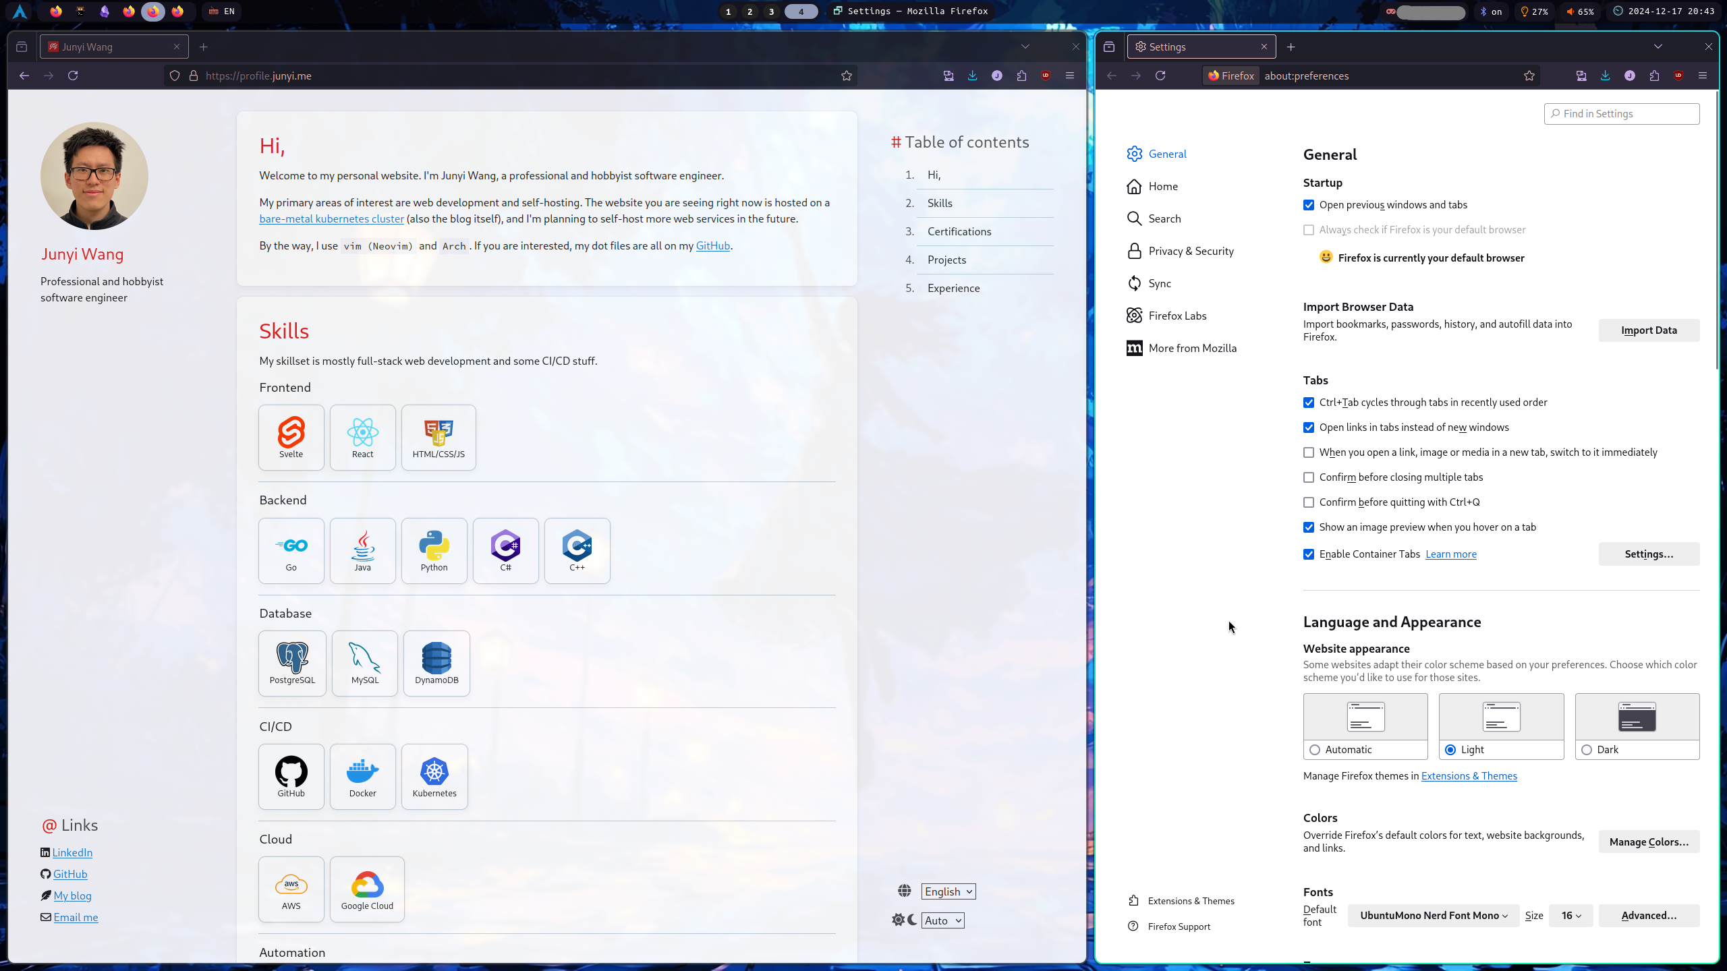Viewport: 1727px width, 971px height.
Task: Bookmark profile.junyi.me with the star icon
Action: pos(847,76)
